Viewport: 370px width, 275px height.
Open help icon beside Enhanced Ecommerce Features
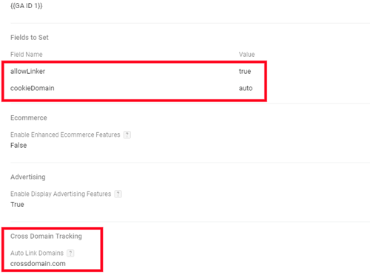click(x=127, y=135)
